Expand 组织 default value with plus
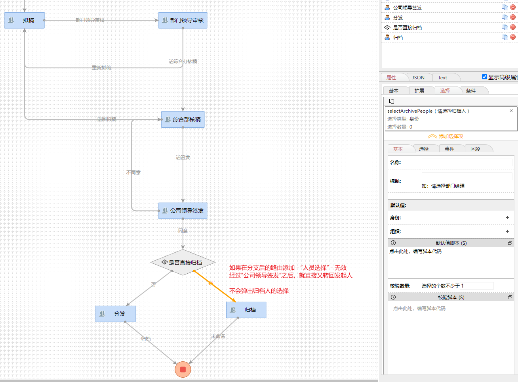Viewport: 518px width, 382px height. click(507, 231)
